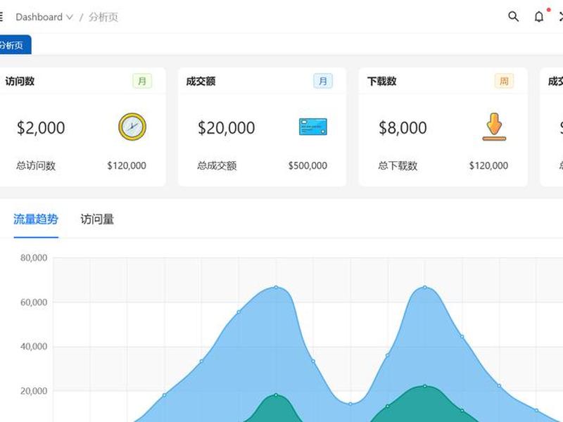The width and height of the screenshot is (563, 422).
Task: Click the $8,000 value
Action: pos(403,128)
